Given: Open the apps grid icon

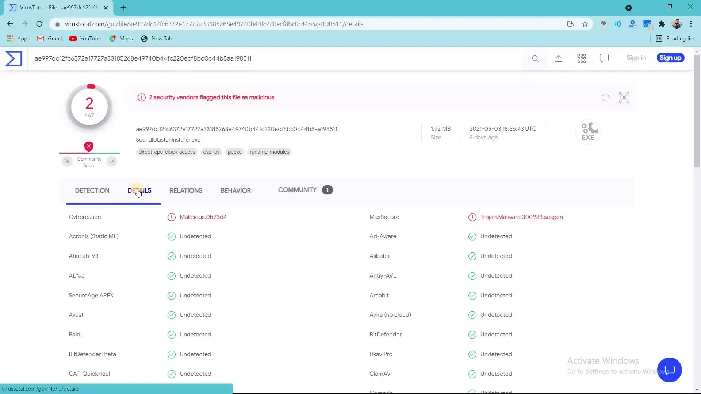Looking at the screenshot, I should [x=582, y=58].
